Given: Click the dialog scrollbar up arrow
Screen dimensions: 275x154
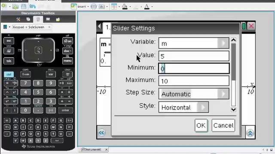Looking at the screenshot, I should pyautogui.click(x=233, y=40).
